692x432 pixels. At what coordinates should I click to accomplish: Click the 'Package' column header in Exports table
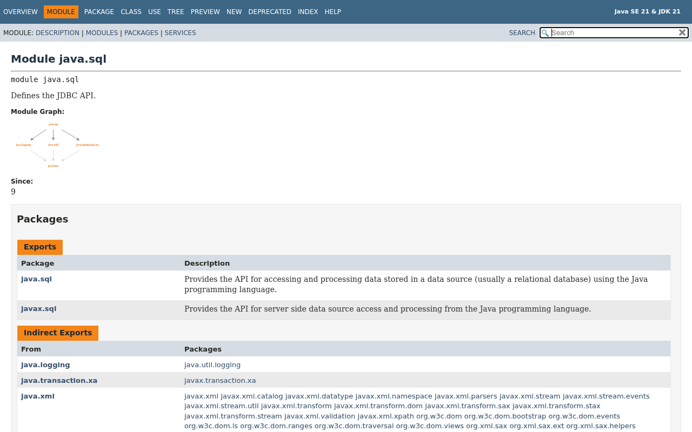(37, 264)
